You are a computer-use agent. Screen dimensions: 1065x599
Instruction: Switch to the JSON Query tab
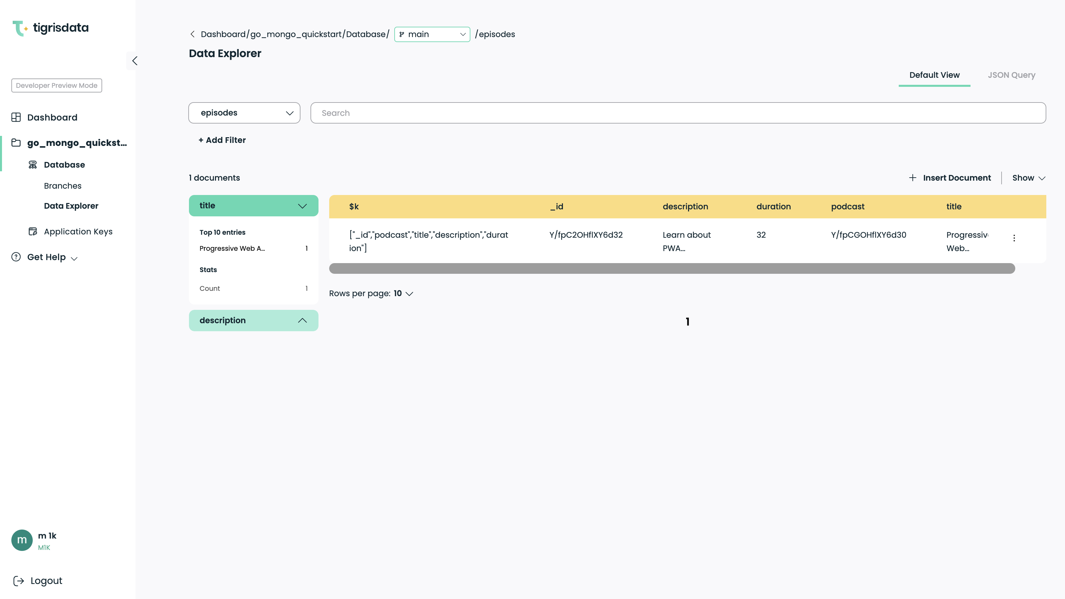(1011, 75)
